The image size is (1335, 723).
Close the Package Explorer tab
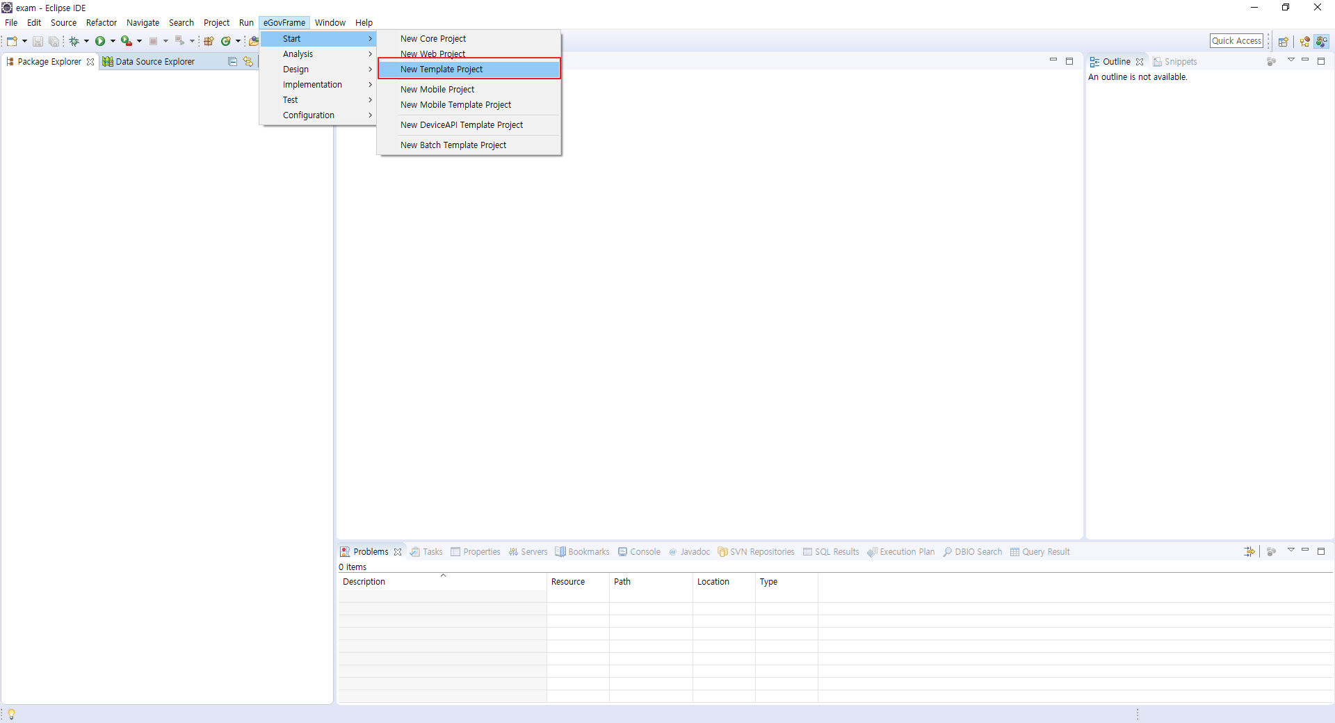90,62
